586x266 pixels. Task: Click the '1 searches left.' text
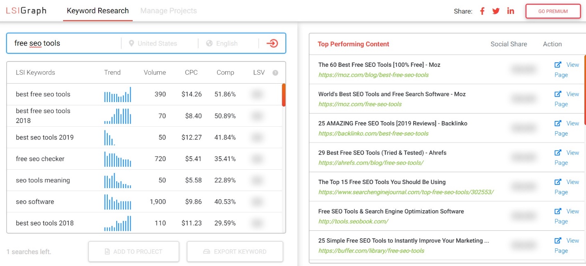(29, 252)
